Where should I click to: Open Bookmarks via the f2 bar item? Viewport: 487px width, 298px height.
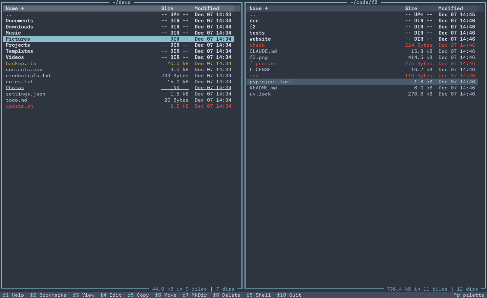(x=48, y=295)
